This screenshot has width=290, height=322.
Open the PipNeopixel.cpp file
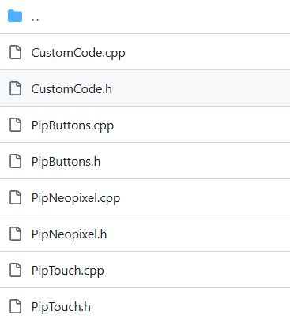pyautogui.click(x=76, y=198)
